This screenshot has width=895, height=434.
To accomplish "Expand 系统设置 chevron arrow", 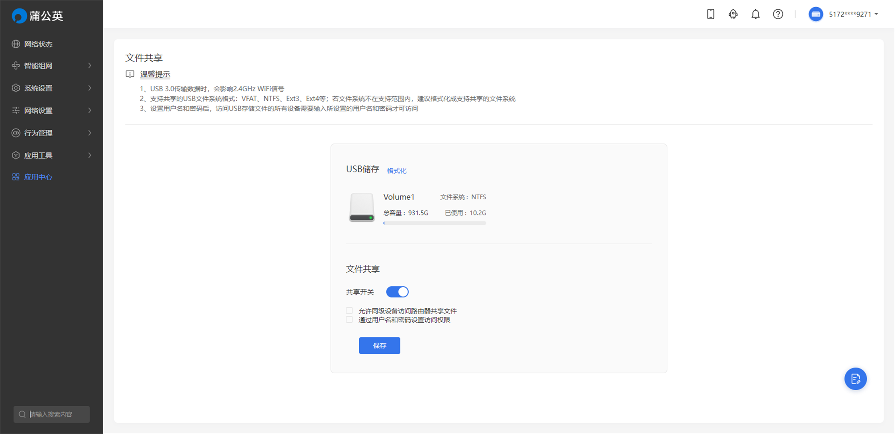I will [x=90, y=88].
